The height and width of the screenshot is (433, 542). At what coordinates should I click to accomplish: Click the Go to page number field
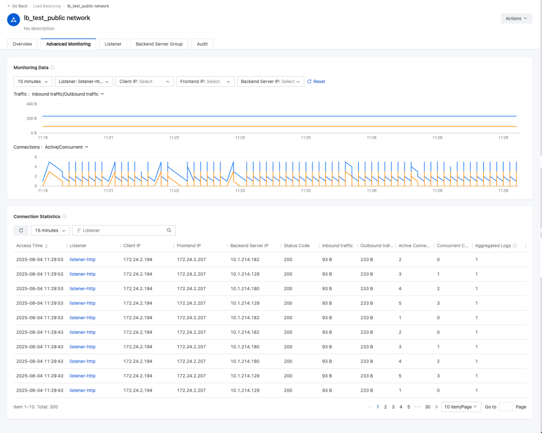[505, 407]
